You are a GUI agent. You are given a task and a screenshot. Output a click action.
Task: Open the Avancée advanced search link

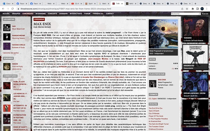point(205,14)
